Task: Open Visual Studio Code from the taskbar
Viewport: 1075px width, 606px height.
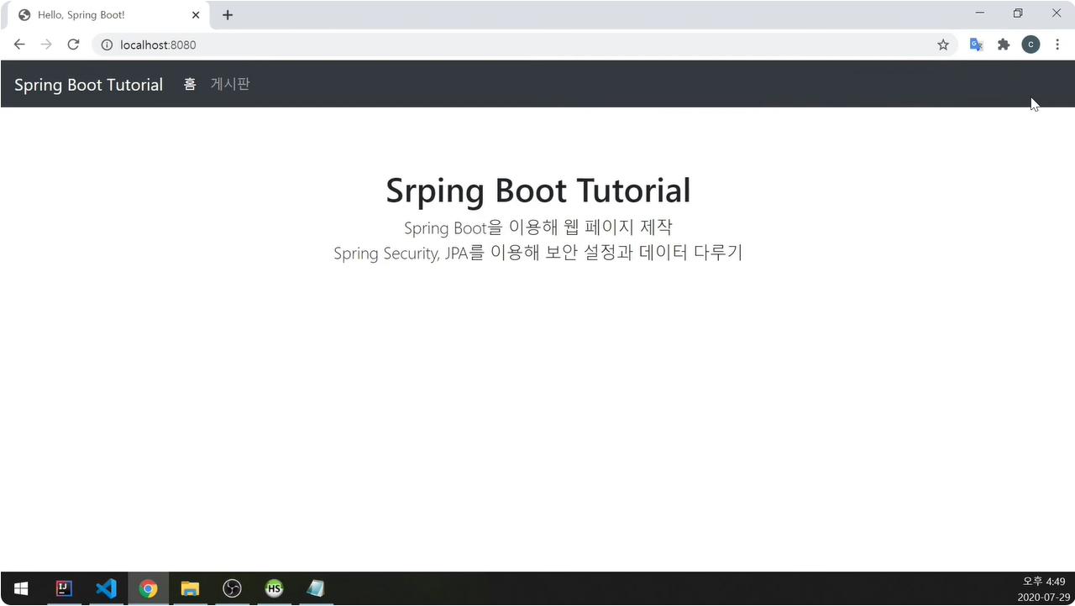Action: [106, 588]
